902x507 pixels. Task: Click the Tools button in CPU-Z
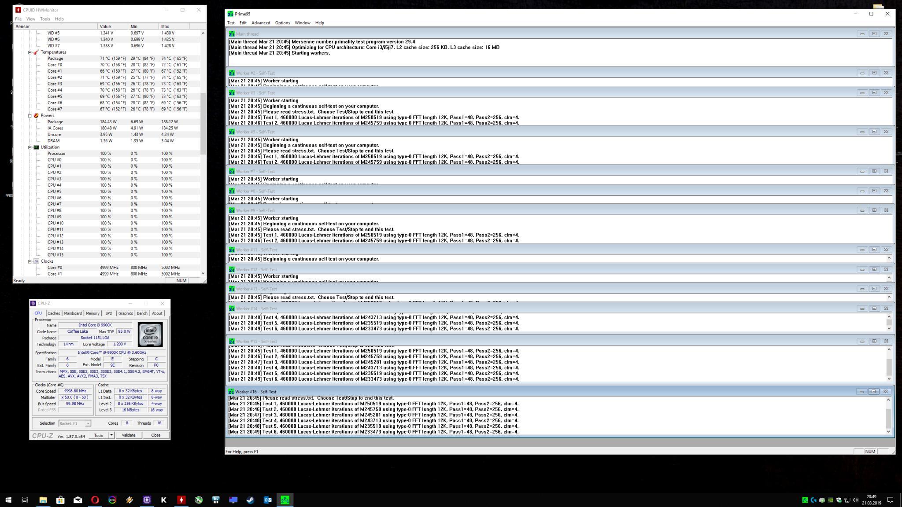coord(99,435)
